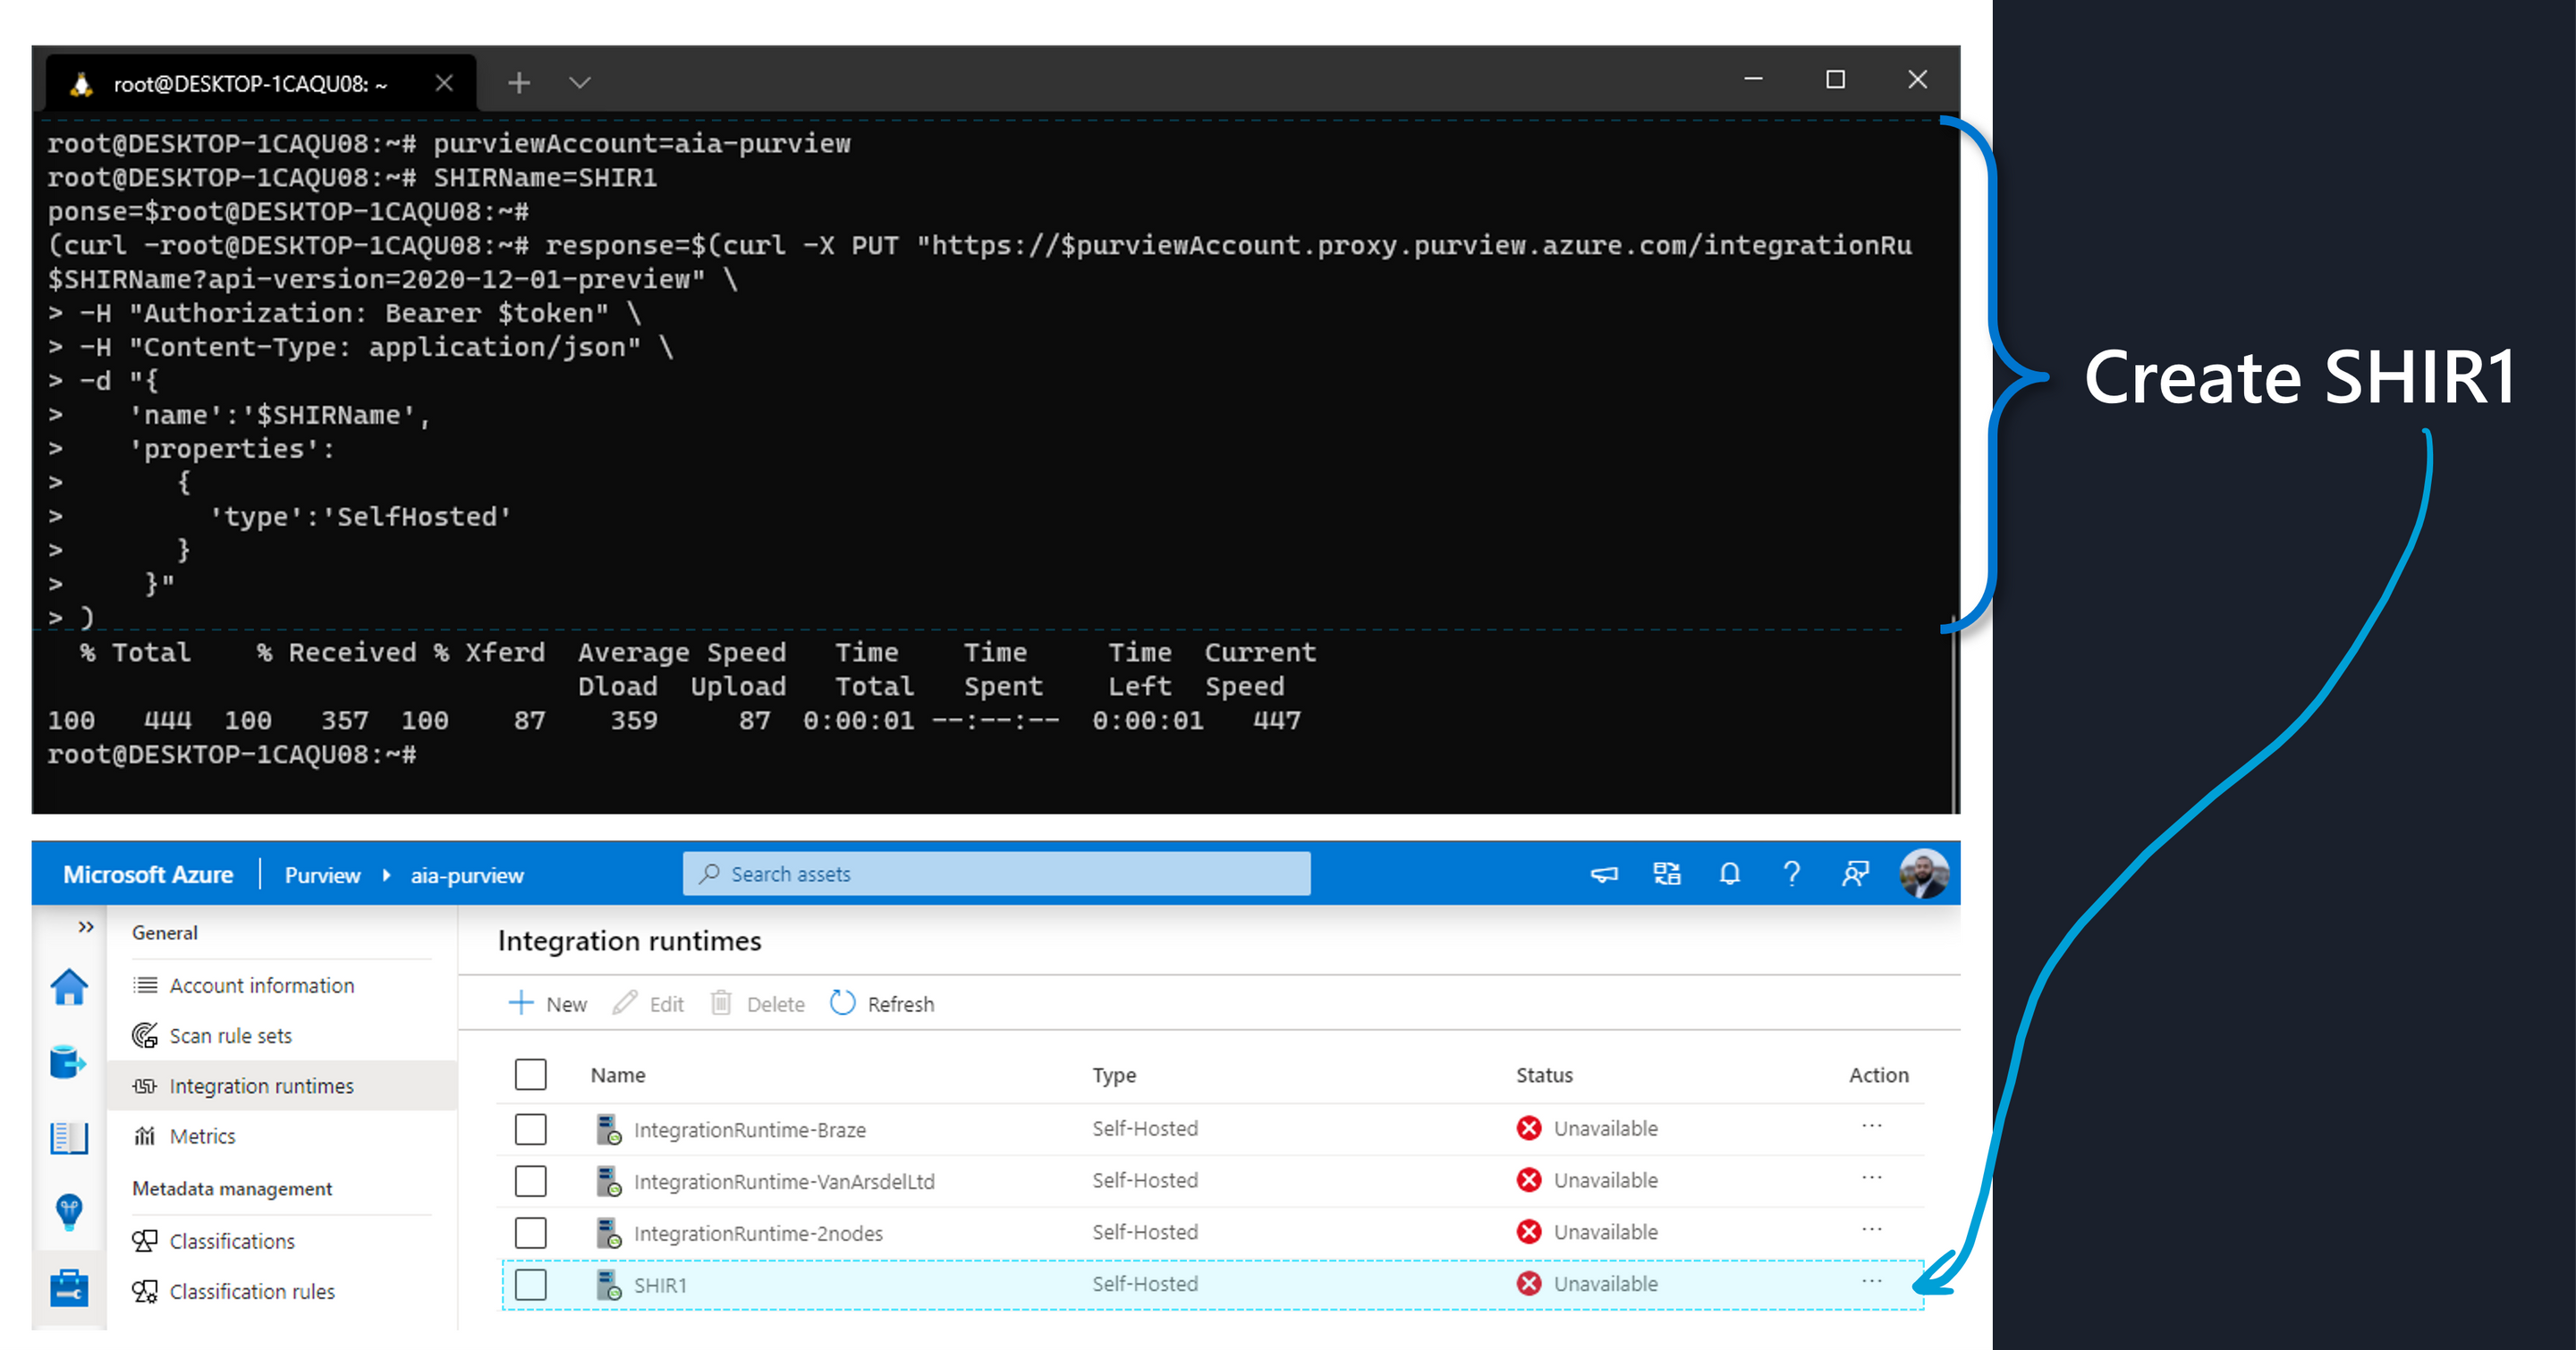Select all runtimes with the header checkbox

[530, 1075]
